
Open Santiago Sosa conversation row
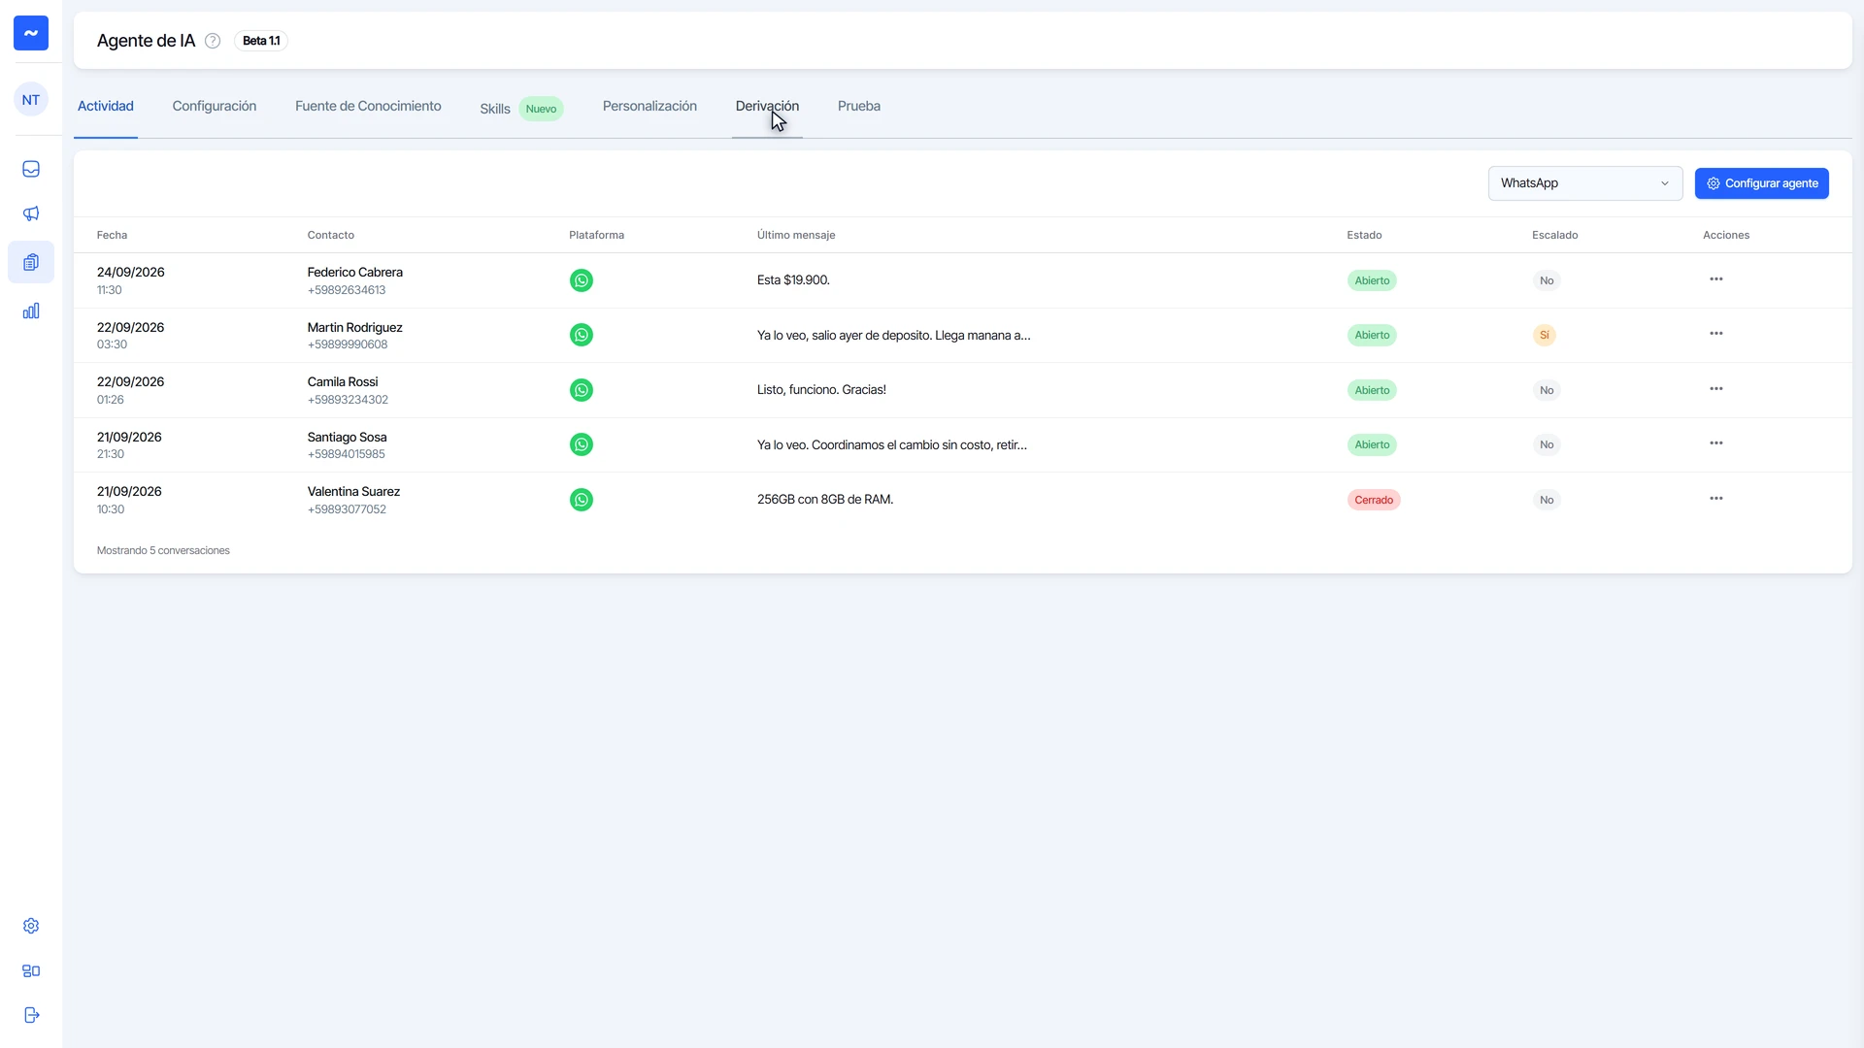[962, 444]
